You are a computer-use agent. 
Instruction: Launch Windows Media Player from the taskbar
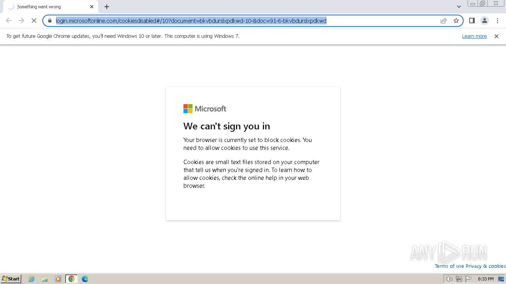58,279
